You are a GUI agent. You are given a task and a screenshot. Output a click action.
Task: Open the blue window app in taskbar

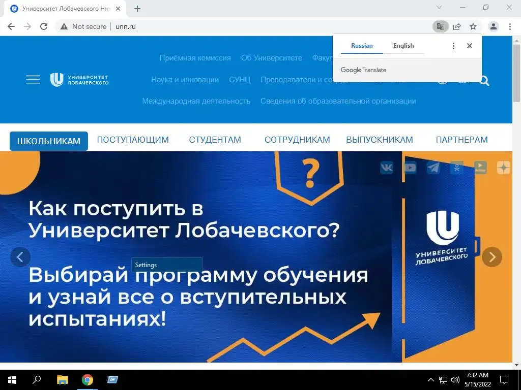tap(112, 380)
